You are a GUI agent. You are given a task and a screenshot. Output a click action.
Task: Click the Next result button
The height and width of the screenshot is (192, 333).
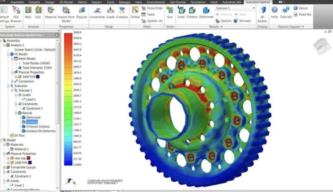240,14
